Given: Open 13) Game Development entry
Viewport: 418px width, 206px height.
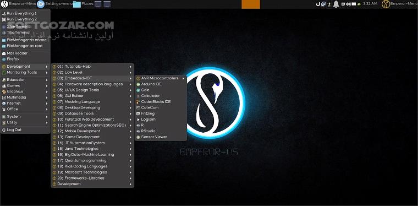Looking at the screenshot, I should click(92, 137).
